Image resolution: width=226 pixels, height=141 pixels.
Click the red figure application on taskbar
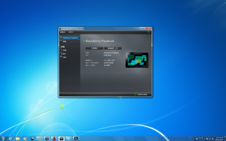[54, 139]
